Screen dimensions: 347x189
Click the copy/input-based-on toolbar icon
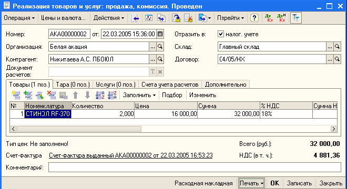coord(161,18)
